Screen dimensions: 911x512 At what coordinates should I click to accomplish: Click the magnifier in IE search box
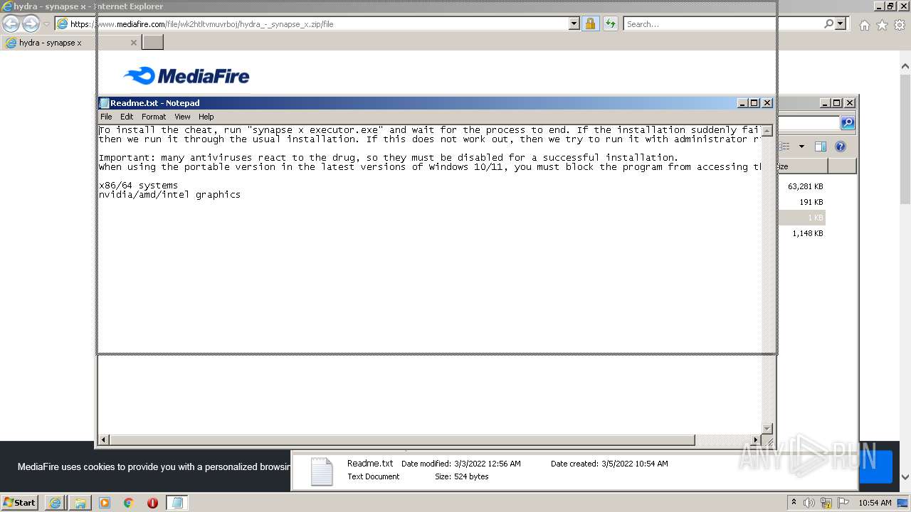[828, 23]
